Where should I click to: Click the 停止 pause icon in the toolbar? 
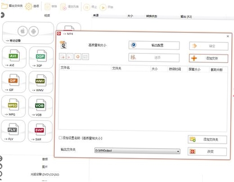coord(86,7)
